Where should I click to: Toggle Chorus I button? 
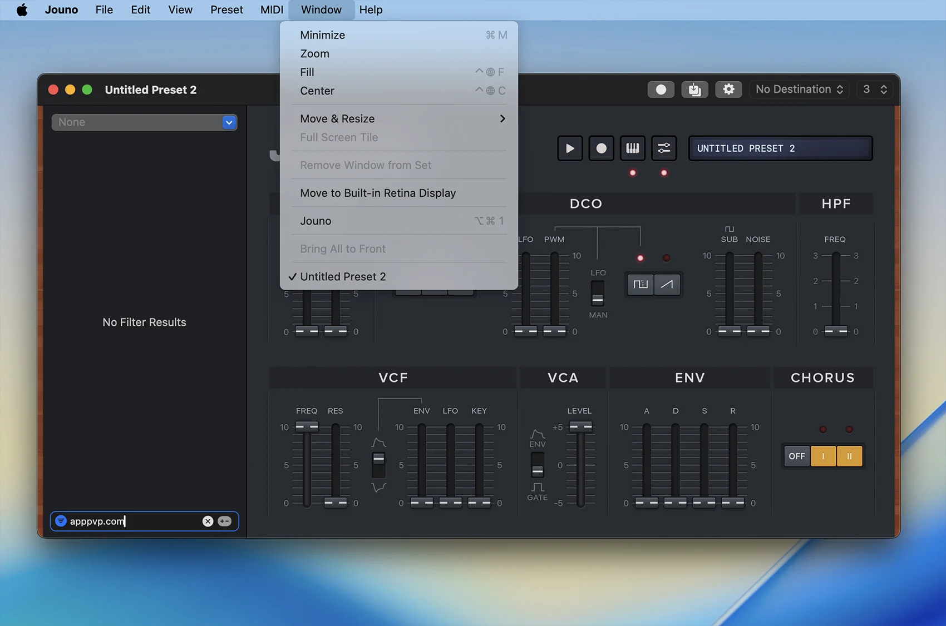[x=823, y=456]
